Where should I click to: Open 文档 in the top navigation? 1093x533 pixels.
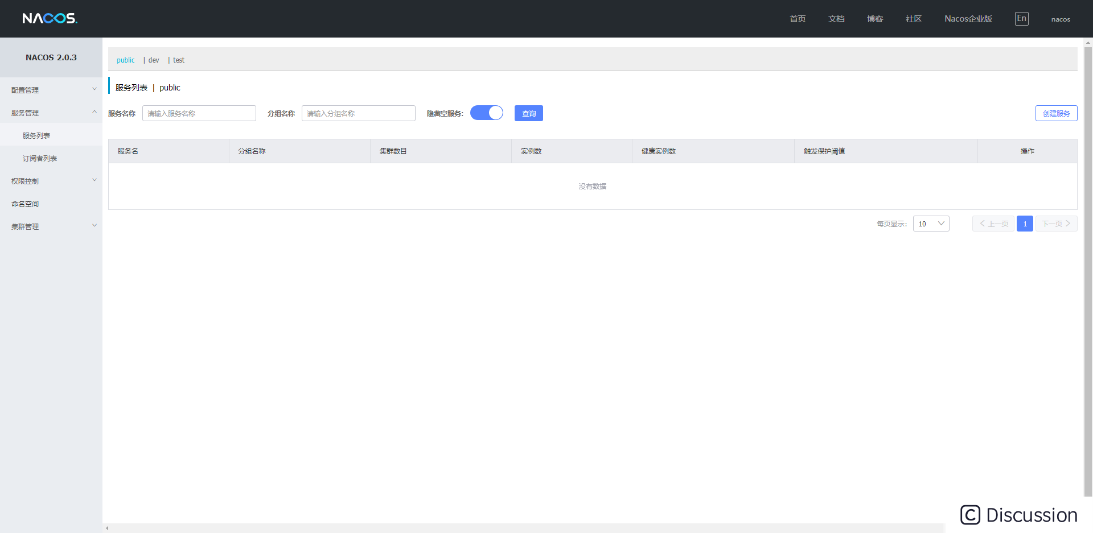pyautogui.click(x=836, y=19)
